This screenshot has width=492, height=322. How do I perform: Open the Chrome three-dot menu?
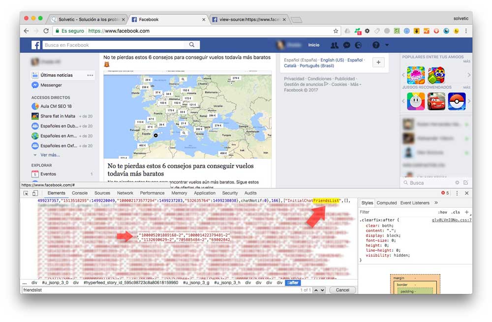466,31
